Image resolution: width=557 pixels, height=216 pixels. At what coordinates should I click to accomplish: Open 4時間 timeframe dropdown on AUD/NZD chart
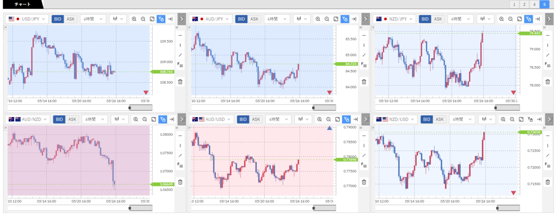(x=94, y=119)
